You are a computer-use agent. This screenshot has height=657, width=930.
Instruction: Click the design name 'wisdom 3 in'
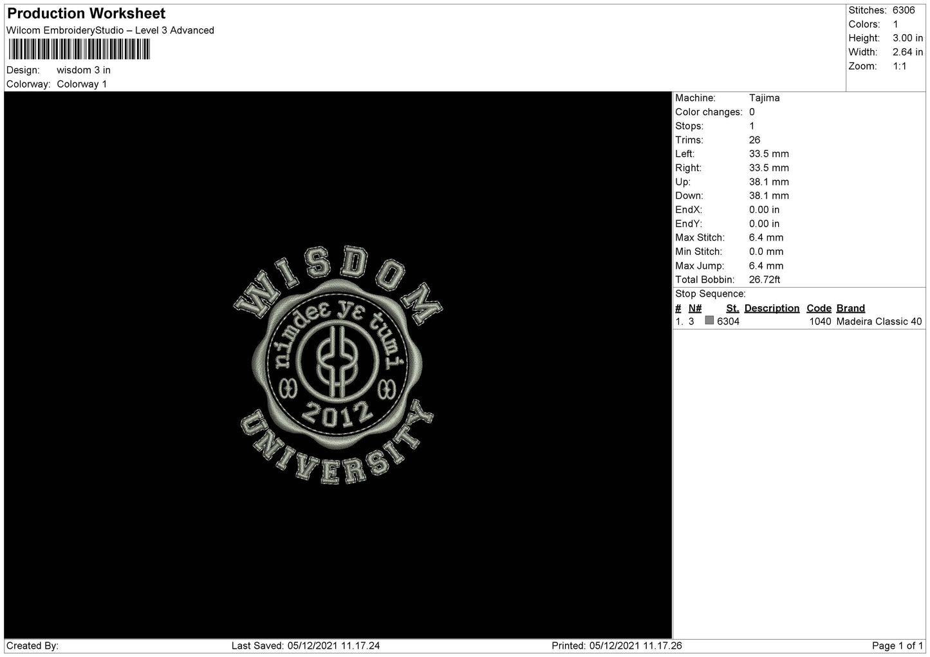[x=84, y=70]
